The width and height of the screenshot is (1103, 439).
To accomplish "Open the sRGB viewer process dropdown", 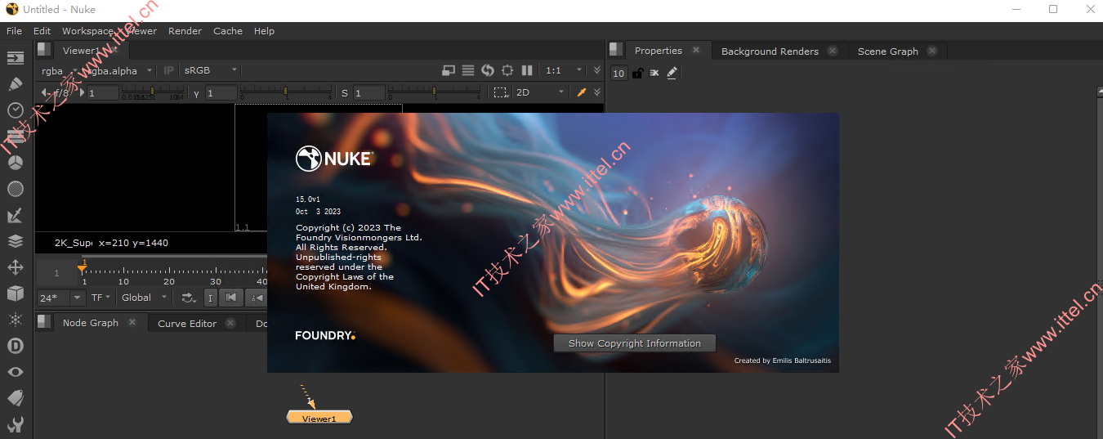I will coord(211,70).
